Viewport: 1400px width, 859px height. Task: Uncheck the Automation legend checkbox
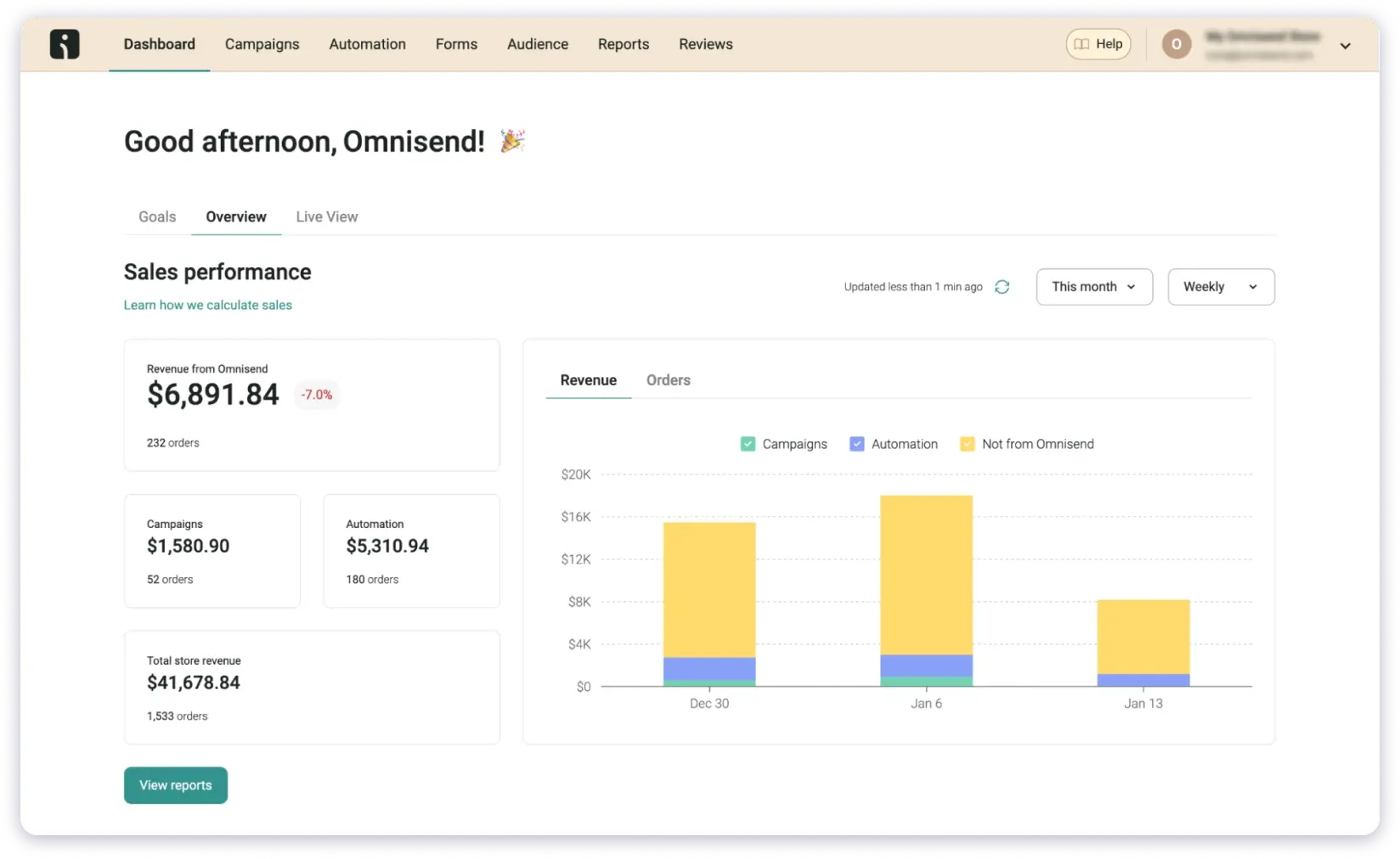click(857, 444)
